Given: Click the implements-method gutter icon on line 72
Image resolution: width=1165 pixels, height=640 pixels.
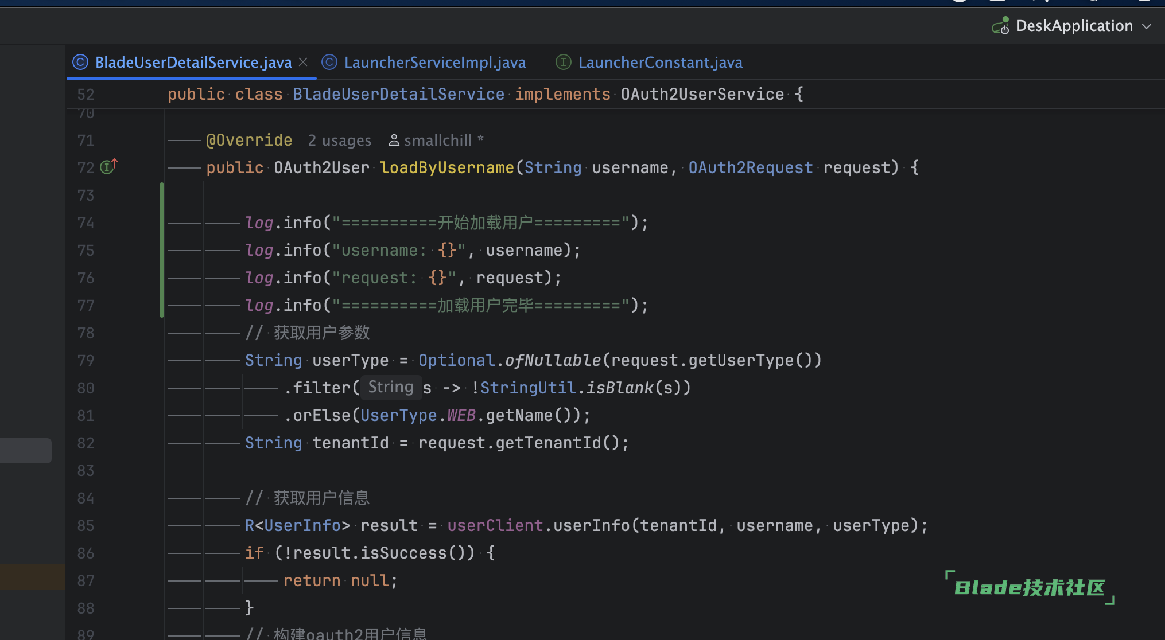Looking at the screenshot, I should tap(108, 166).
